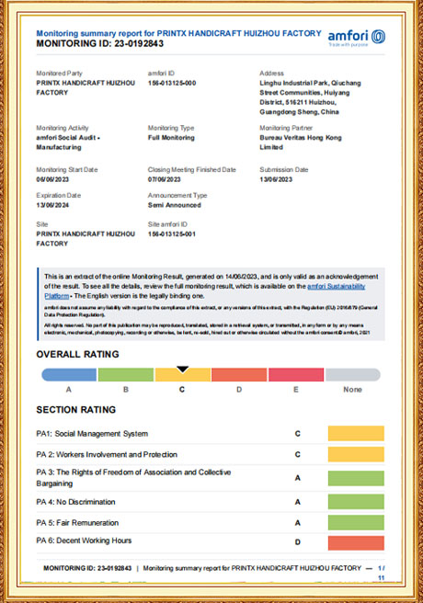423x603 pixels.
Task: Click the grey None segment of rating bar
Action: tap(353, 374)
